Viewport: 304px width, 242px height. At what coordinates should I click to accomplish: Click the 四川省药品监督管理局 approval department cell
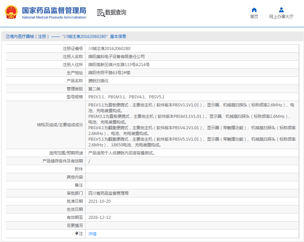[x=108, y=193]
